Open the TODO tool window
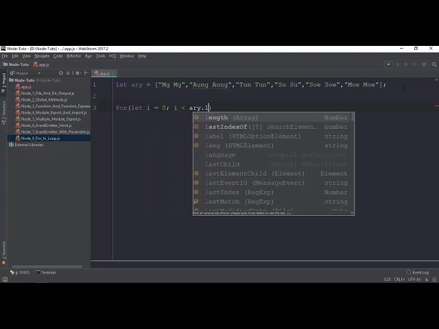Image resolution: width=439 pixels, height=329 pixels. point(21,272)
